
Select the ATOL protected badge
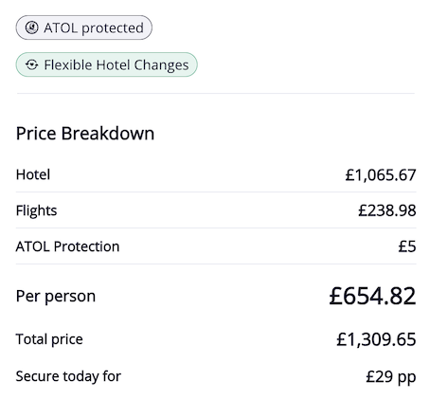click(x=84, y=27)
